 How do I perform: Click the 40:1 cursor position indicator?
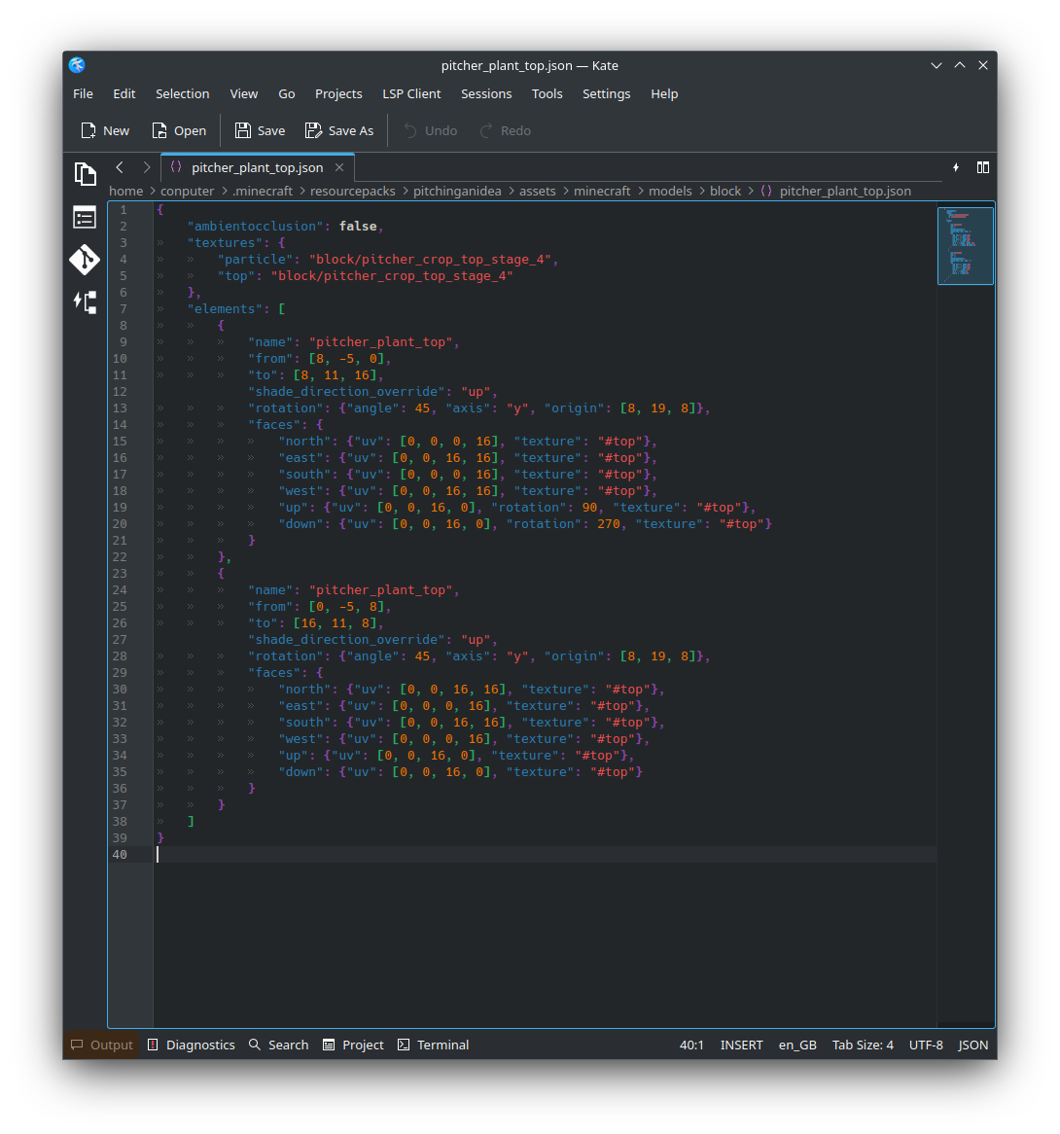(691, 1045)
